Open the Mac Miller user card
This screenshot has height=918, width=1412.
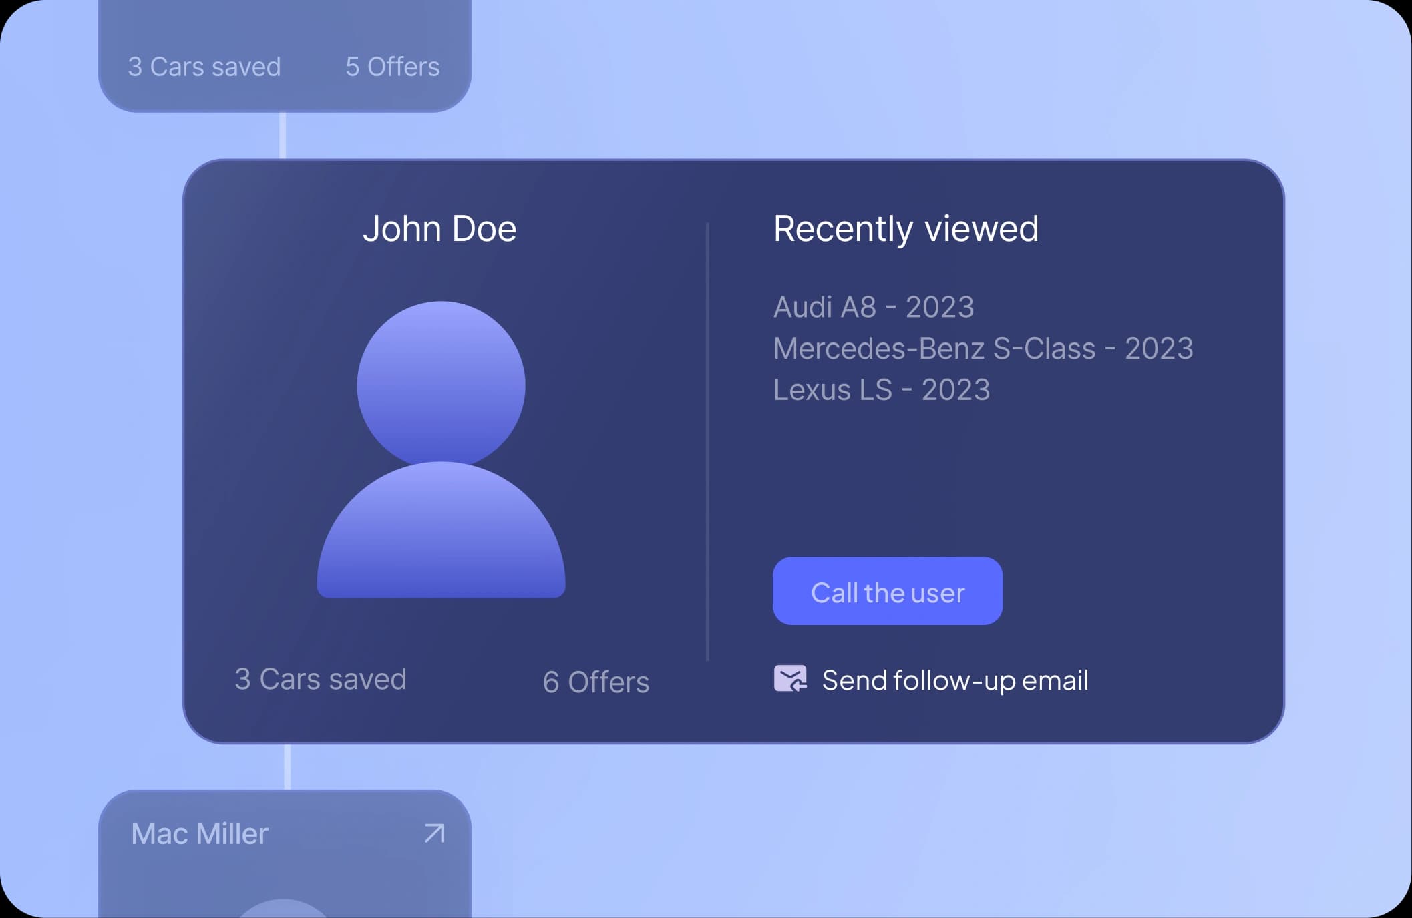point(285,868)
